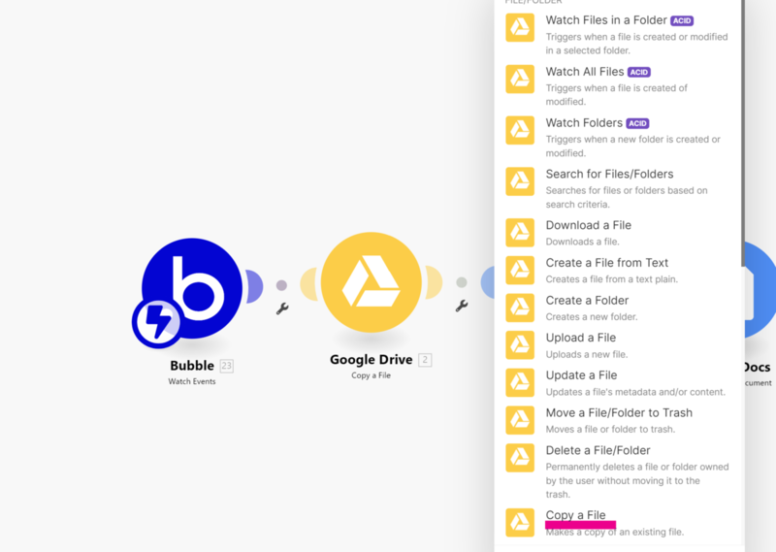
Task: Click the Watch Folders Drive icon
Action: coord(520,130)
